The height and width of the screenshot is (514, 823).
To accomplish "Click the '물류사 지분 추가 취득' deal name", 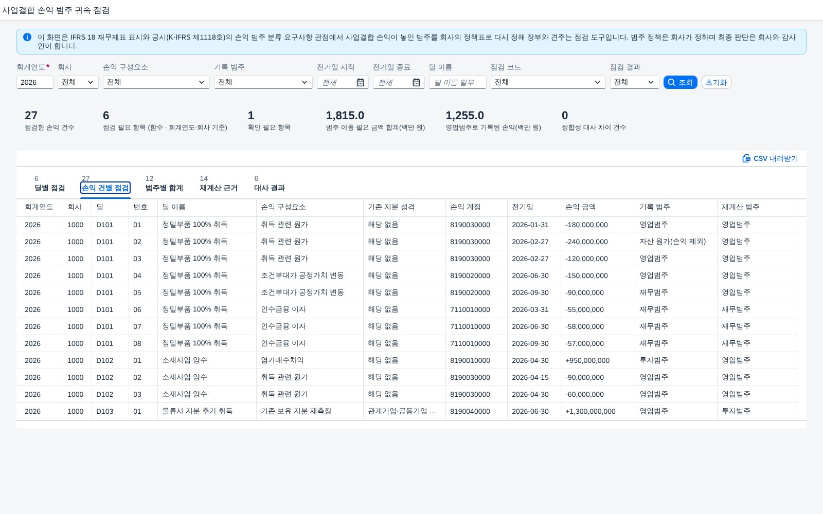I will (197, 411).
